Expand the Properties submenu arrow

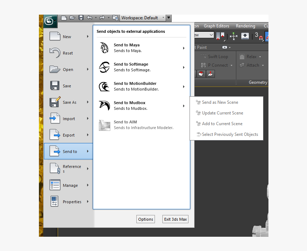88,201
